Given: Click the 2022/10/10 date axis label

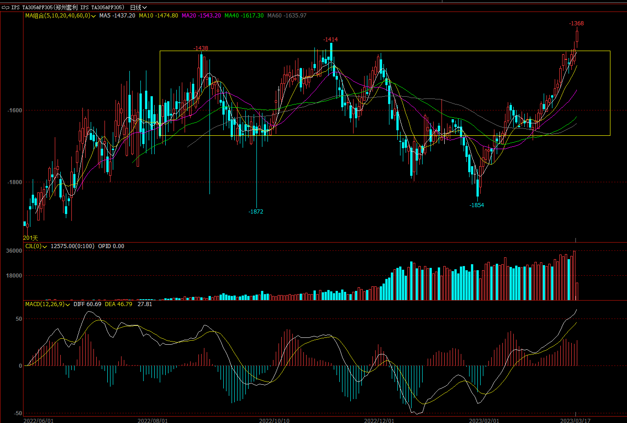Looking at the screenshot, I should (274, 420).
